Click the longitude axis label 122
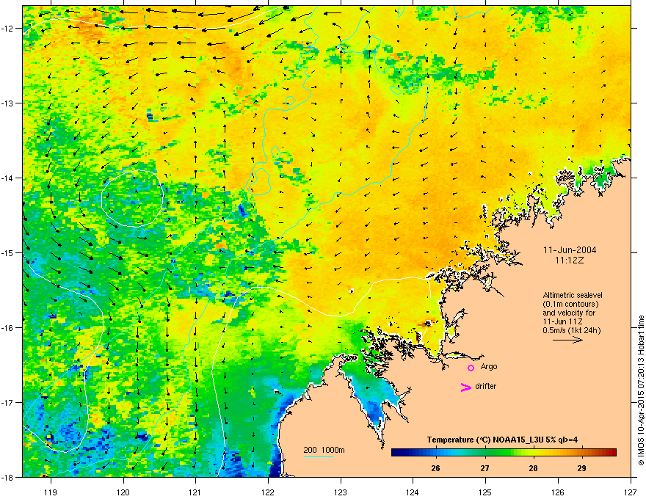The height and width of the screenshot is (499, 646). 268,492
